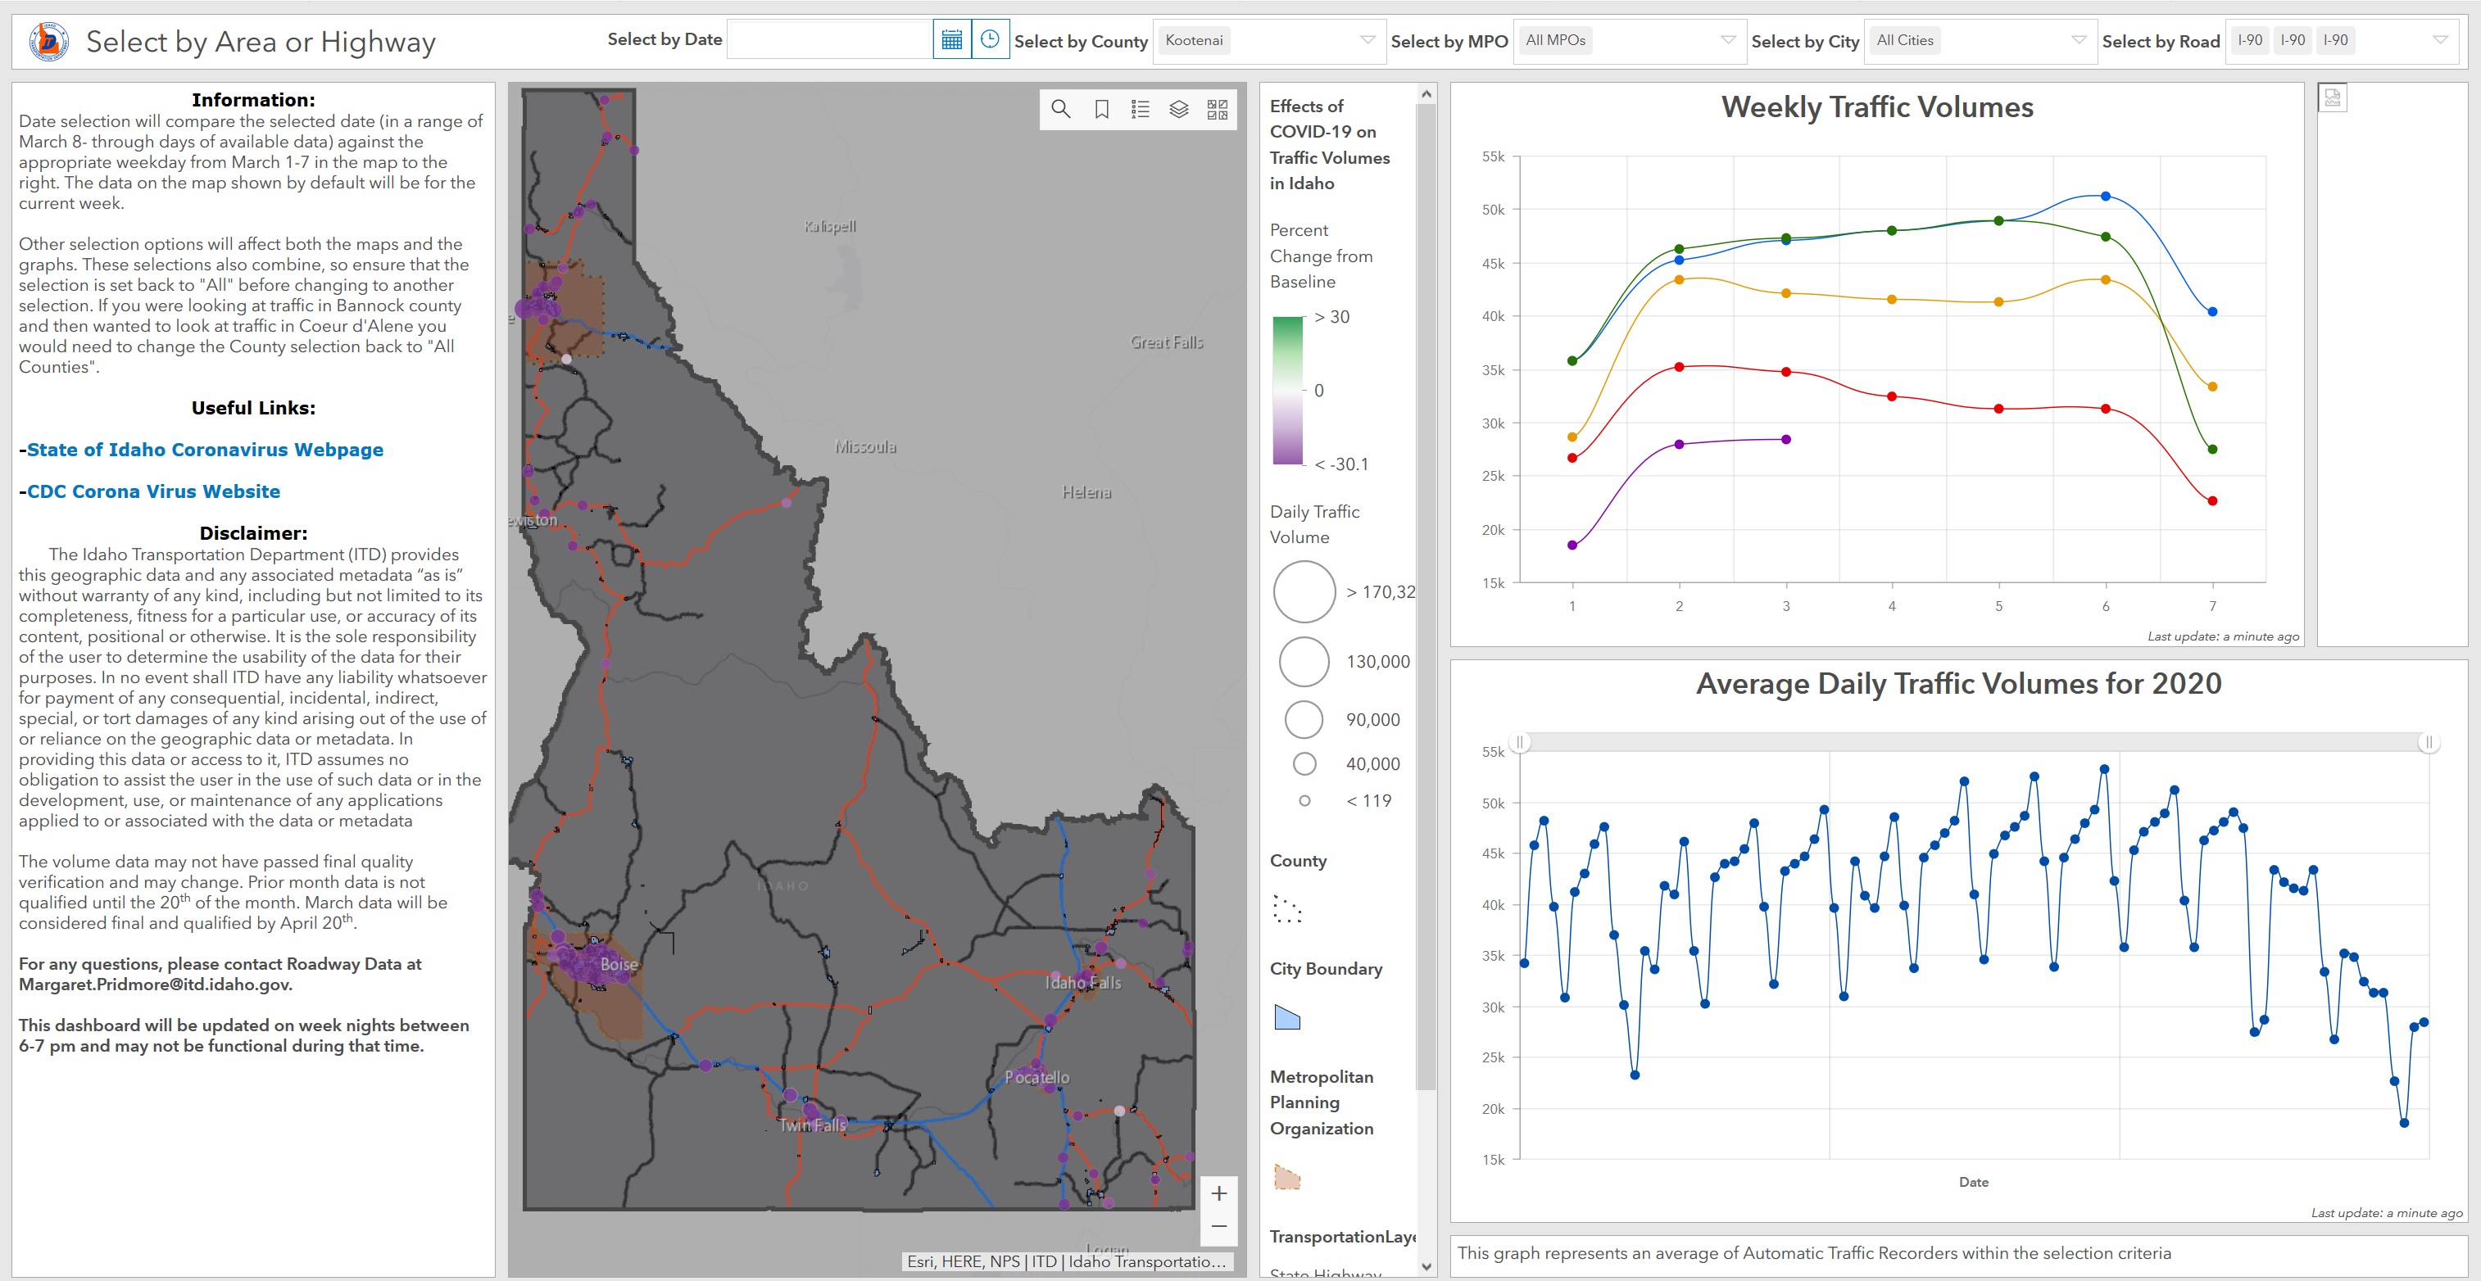The image size is (2481, 1281).
Task: Expand the Select by MPO dropdown arrow
Action: [x=1728, y=40]
